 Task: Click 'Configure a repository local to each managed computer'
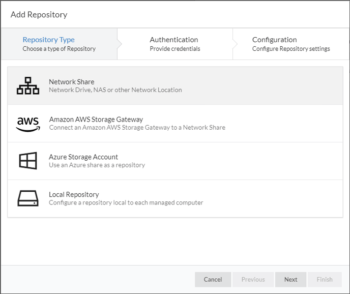(126, 202)
